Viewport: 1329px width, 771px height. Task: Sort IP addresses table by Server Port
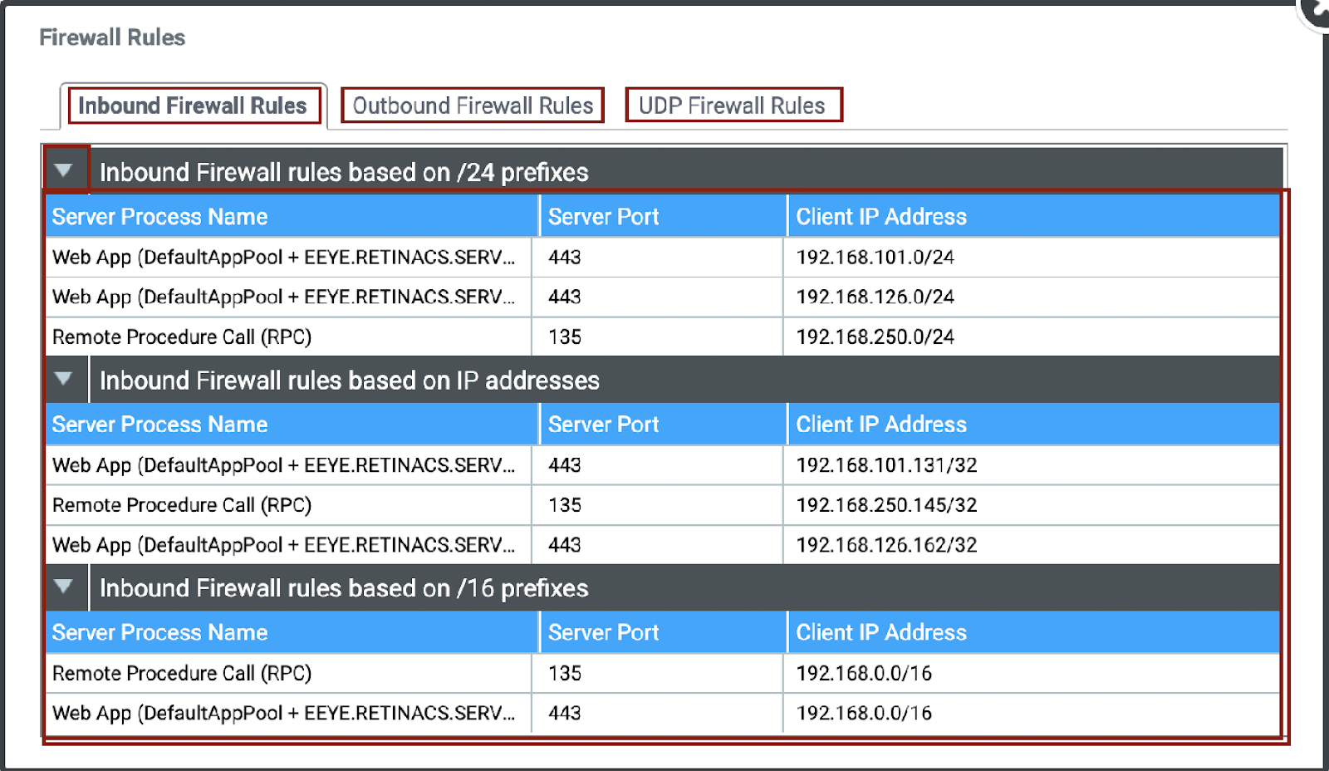pos(603,425)
